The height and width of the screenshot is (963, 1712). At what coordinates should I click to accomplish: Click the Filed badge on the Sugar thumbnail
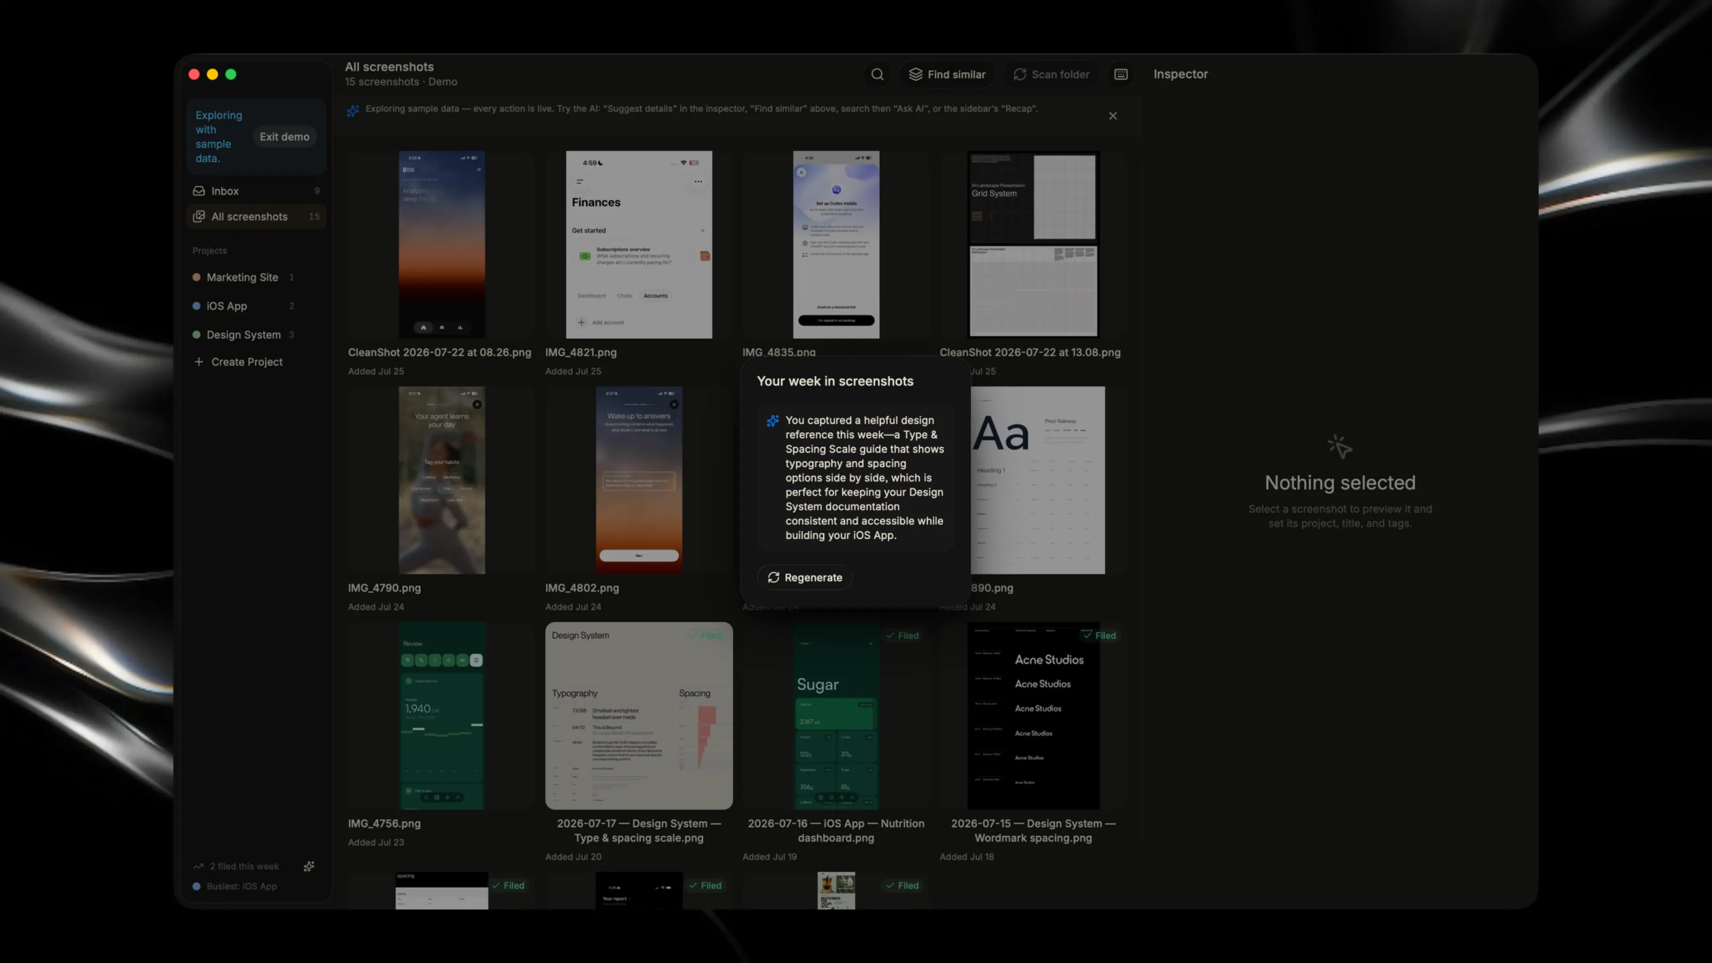click(x=902, y=636)
